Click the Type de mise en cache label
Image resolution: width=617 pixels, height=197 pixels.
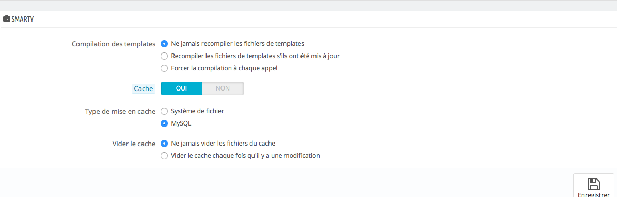pos(120,111)
